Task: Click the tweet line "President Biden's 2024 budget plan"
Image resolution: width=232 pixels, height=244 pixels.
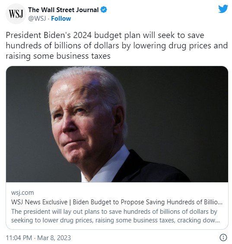Action: coord(105,35)
